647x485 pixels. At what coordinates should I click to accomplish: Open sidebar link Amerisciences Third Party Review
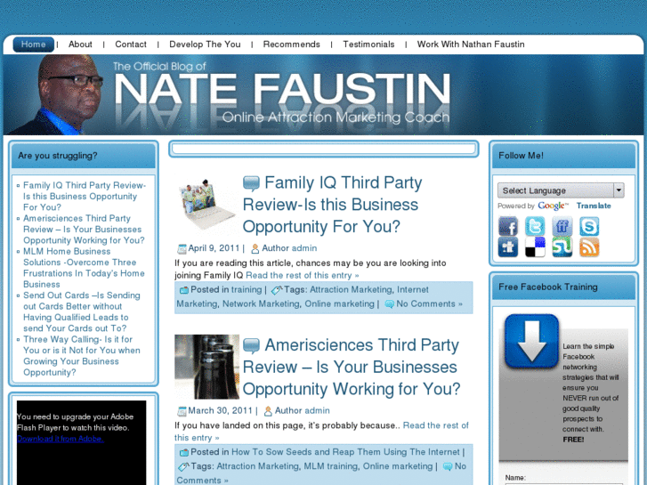pos(84,229)
